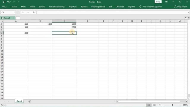This screenshot has width=190, height=107.
Task: Click cell C1 containing 3600
Action: [64, 24]
